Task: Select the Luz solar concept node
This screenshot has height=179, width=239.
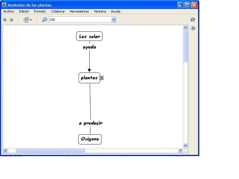Action: [89, 36]
